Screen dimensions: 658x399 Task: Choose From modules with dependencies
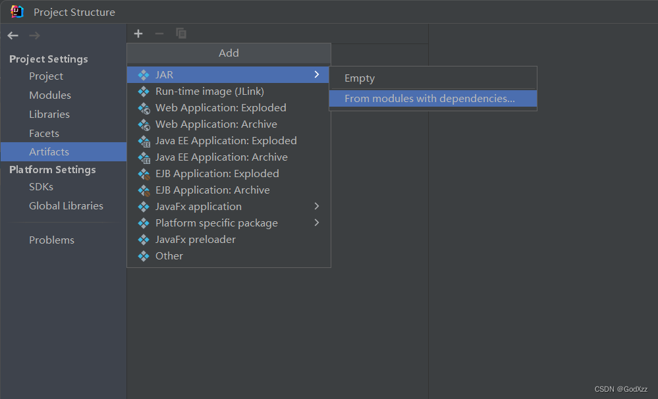[x=418, y=98]
